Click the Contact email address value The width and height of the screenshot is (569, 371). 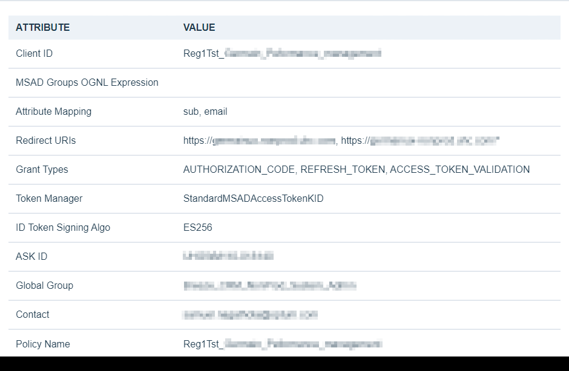[x=250, y=315]
